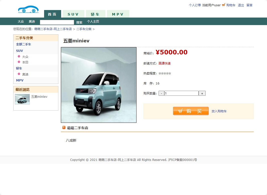Click the 退出 logout link
This screenshot has height=195, width=267.
[x=241, y=5]
